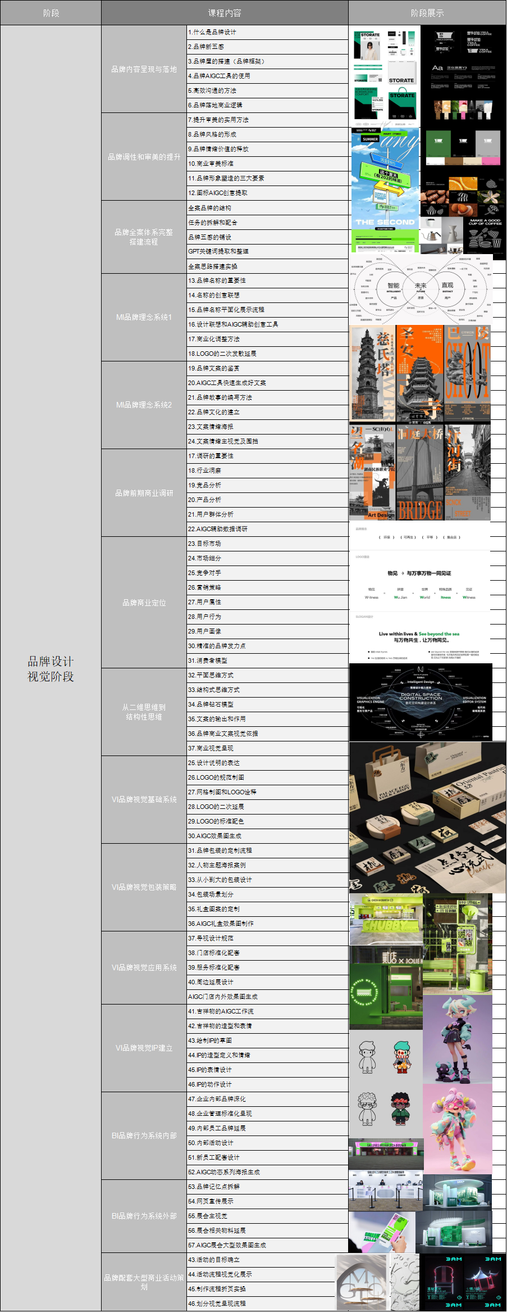
Task: Click lesson row 37.导视设计规范
Action: click(267, 938)
